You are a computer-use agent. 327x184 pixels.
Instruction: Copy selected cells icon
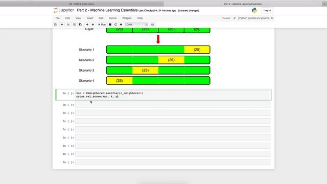[75, 25]
